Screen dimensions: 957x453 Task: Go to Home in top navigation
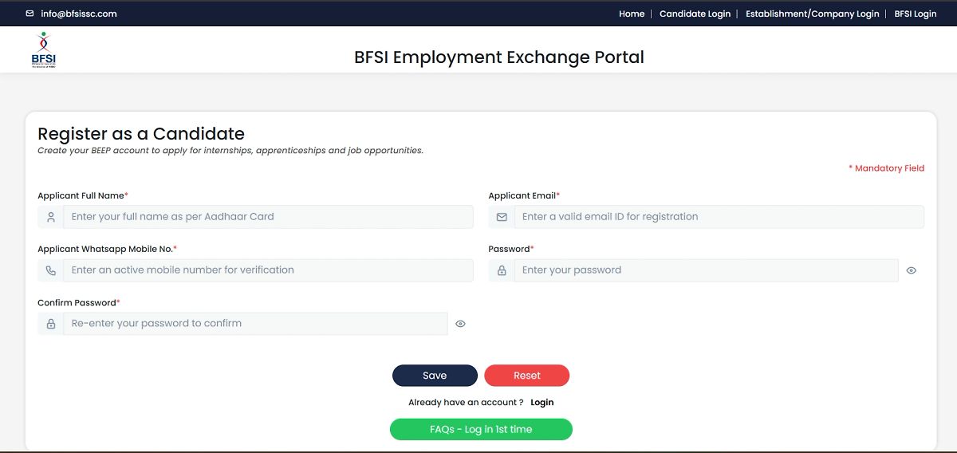click(632, 14)
